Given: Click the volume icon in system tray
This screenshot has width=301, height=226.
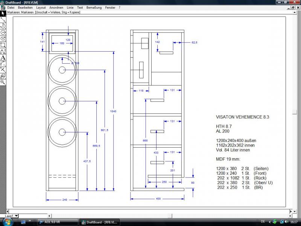Looking at the screenshot, I should click(x=286, y=222).
